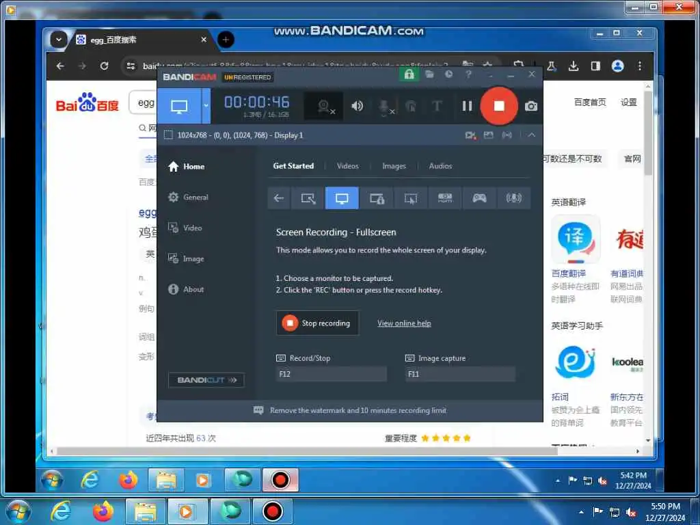Tick the checkbox beside 1024x768 Display 1

click(168, 135)
